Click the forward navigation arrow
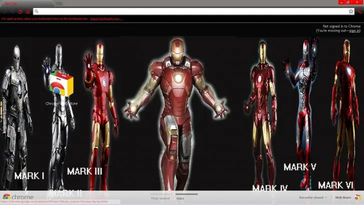 pyautogui.click(x=12, y=11)
